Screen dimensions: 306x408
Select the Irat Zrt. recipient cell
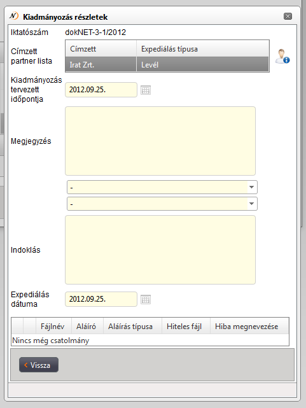click(x=101, y=64)
